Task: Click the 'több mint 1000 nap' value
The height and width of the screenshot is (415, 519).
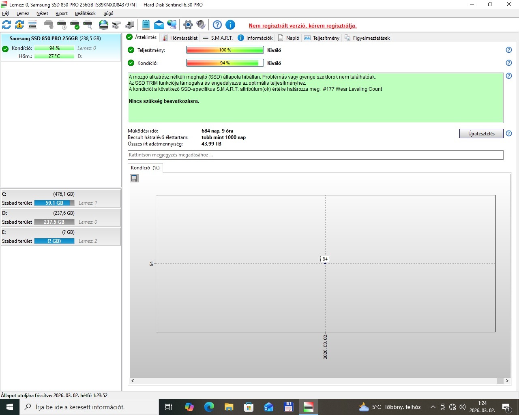Action: pyautogui.click(x=223, y=137)
